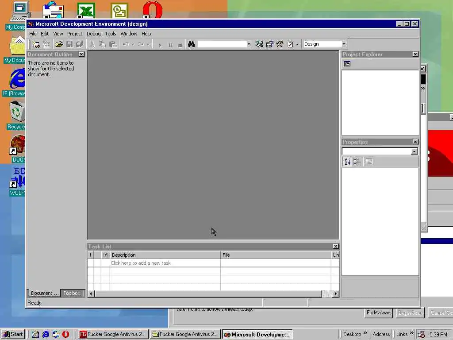Image resolution: width=453 pixels, height=340 pixels.
Task: Switch to the Document Outline tab
Action: pyautogui.click(x=44, y=293)
